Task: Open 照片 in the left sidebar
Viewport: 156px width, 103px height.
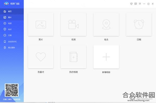Action: pos(12,17)
